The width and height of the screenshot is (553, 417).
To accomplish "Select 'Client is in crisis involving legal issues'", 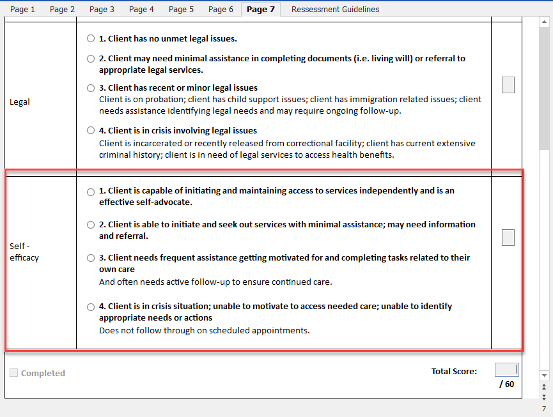I will click(90, 130).
